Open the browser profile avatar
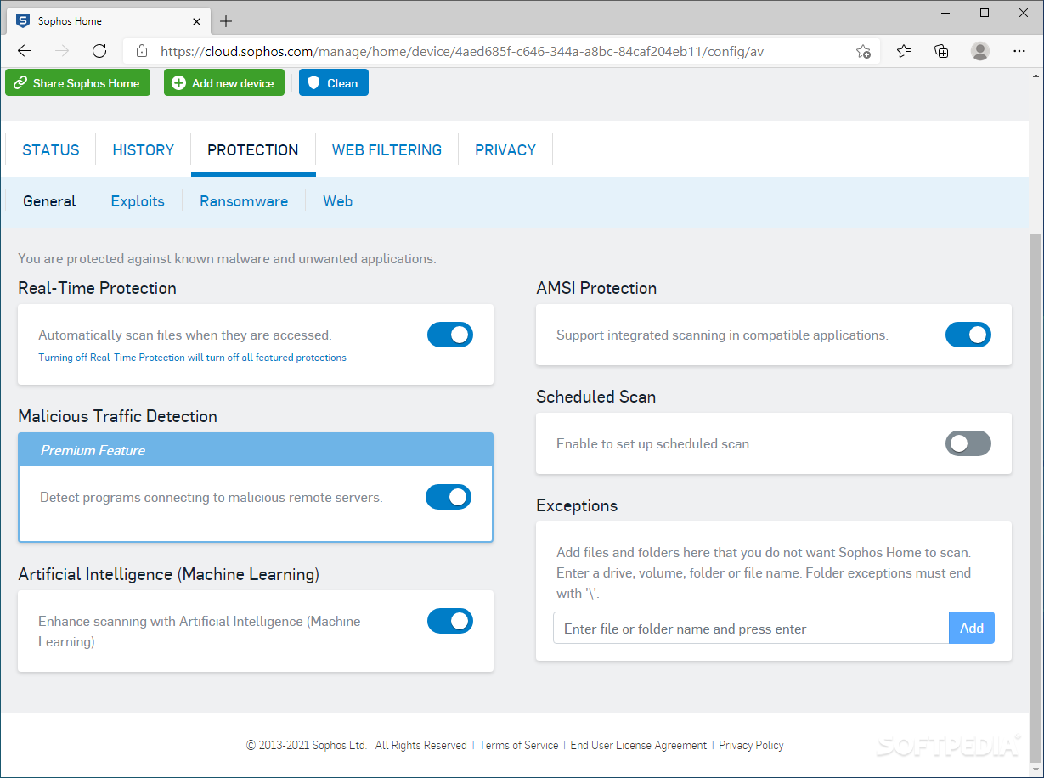 [980, 51]
